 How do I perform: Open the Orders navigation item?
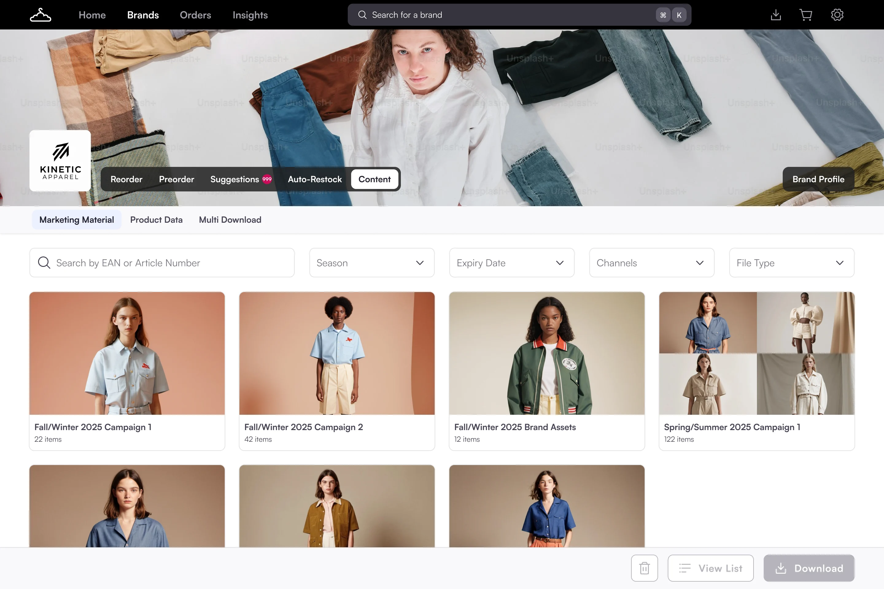pyautogui.click(x=196, y=15)
